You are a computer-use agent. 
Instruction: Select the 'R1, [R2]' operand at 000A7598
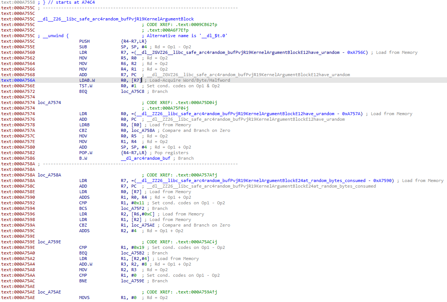click(x=131, y=220)
